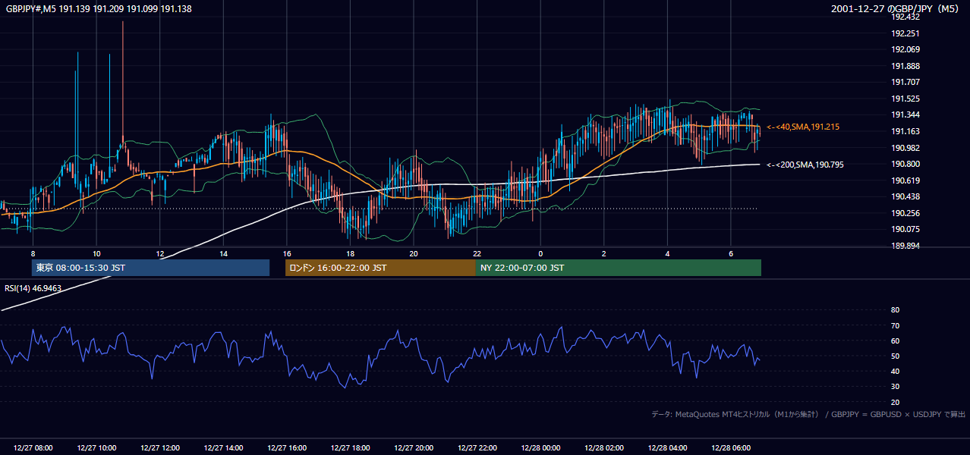Click bottom time label 12/28 00:00
The width and height of the screenshot is (970, 455).
540,448
